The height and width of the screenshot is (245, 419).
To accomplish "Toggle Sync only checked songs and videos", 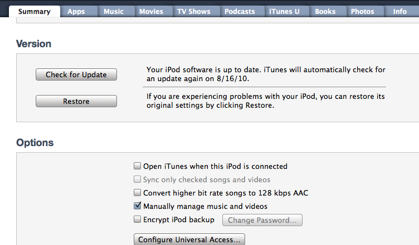I will [138, 179].
